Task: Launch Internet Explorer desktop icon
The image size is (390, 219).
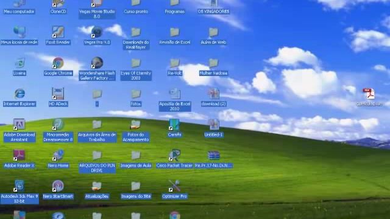Action: pyautogui.click(x=19, y=94)
